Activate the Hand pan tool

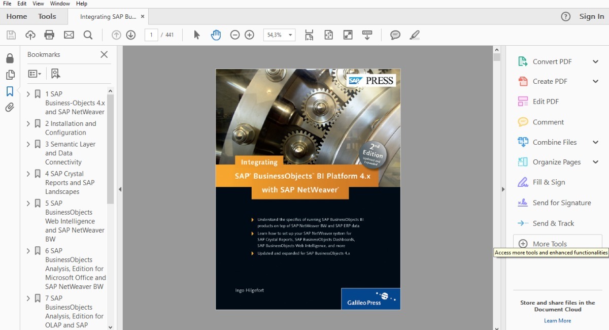[216, 35]
